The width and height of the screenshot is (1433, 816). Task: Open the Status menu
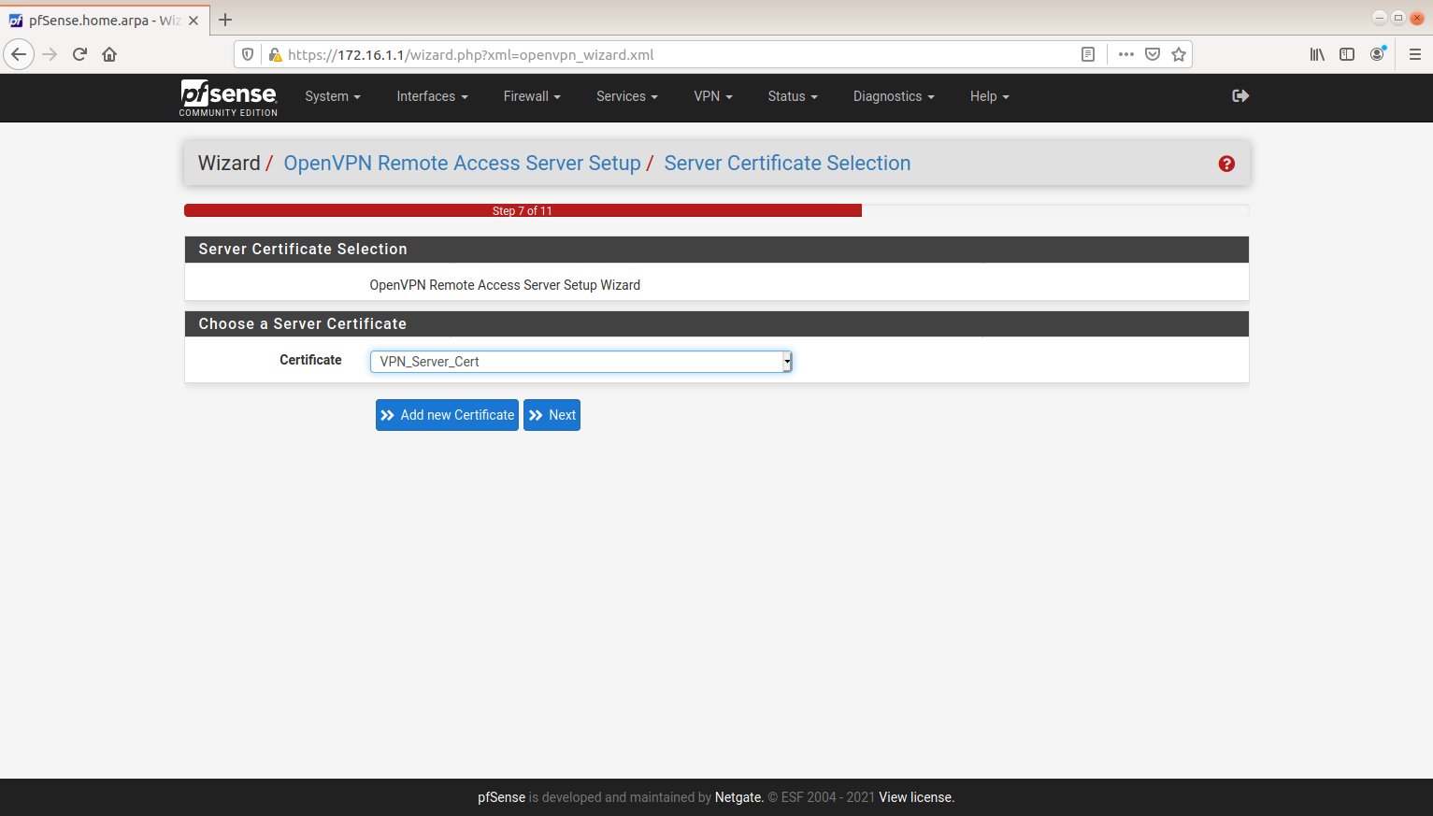793,96
